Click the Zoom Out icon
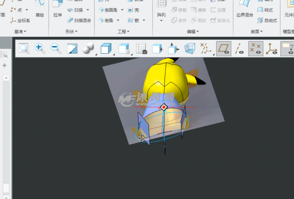294x199 pixels. tap(56, 49)
